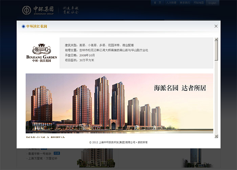Click the 中环滨江花园 popup title text
The height and width of the screenshot is (170, 237).
(37, 26)
